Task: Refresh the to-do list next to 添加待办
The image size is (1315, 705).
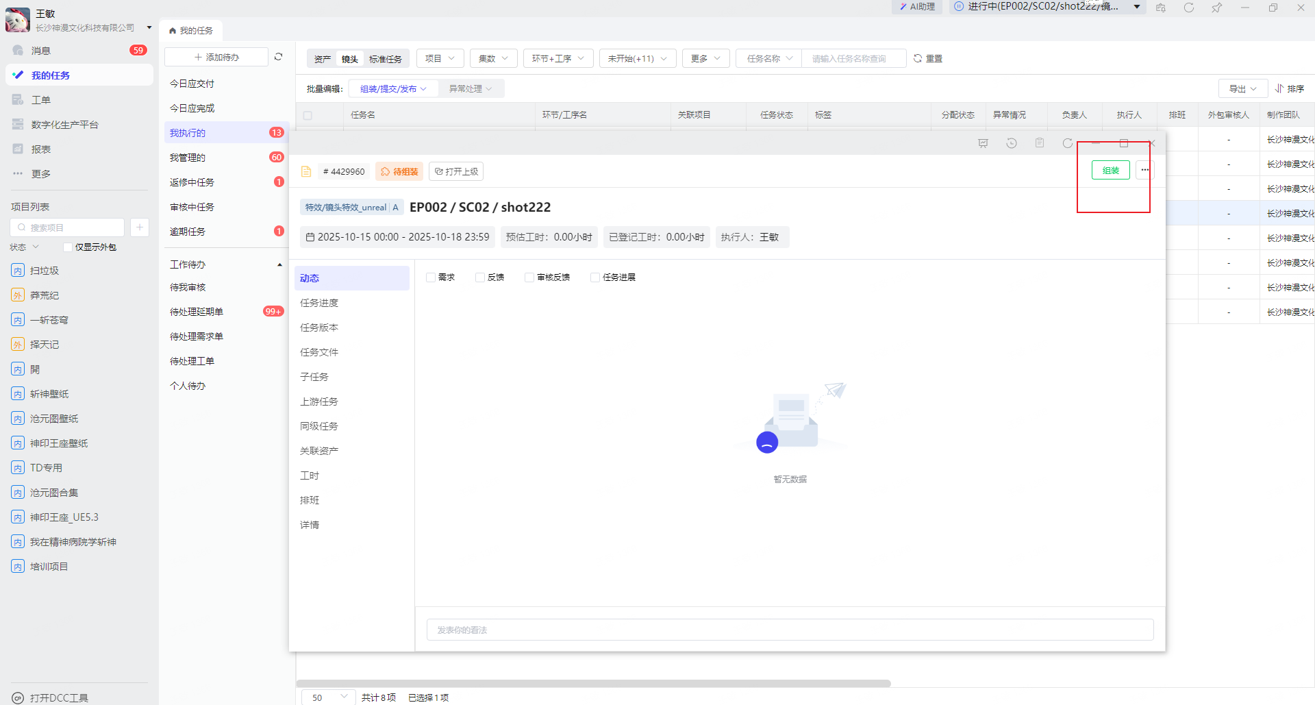Action: pos(278,57)
